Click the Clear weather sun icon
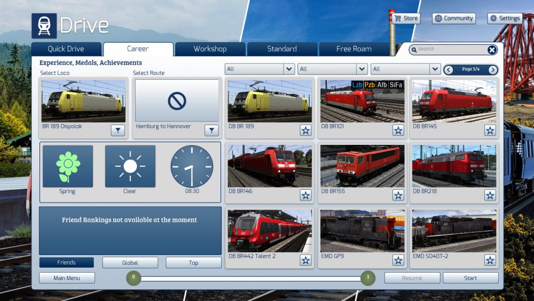Image resolution: width=534 pixels, height=301 pixels. coord(130,166)
